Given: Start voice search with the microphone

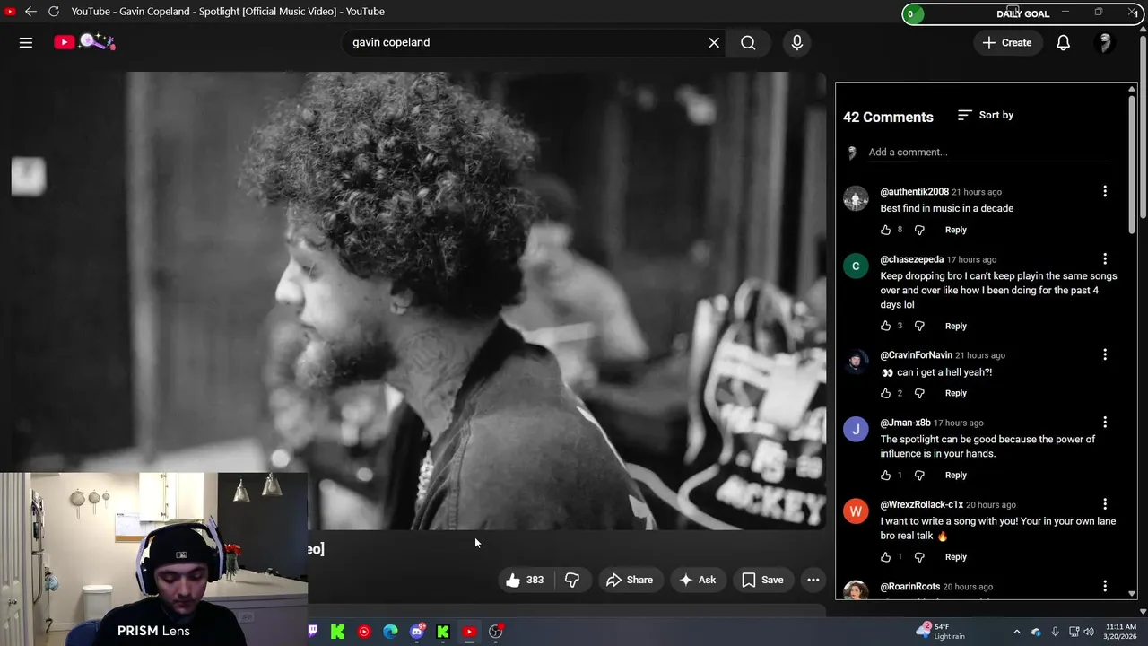Looking at the screenshot, I should (796, 42).
